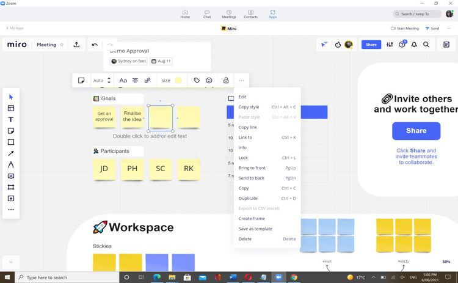458x283 pixels.
Task: Add an emoji to the sticky note
Action: click(x=209, y=81)
